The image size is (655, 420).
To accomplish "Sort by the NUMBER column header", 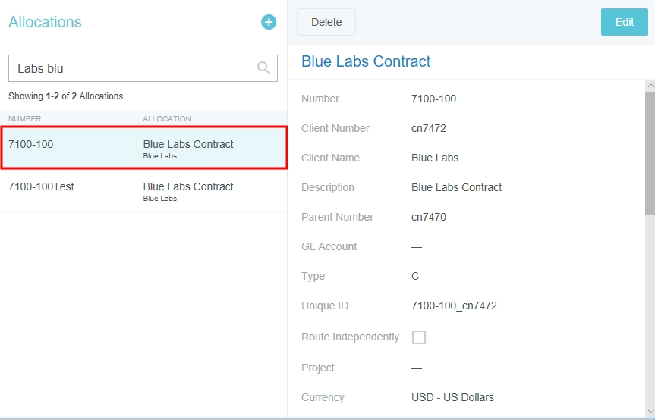I will [25, 119].
